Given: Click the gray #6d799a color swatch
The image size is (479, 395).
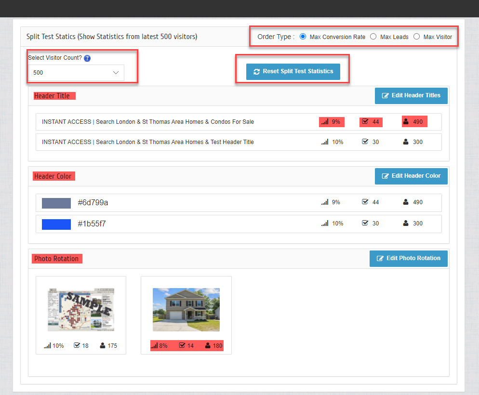Looking at the screenshot, I should pos(56,203).
